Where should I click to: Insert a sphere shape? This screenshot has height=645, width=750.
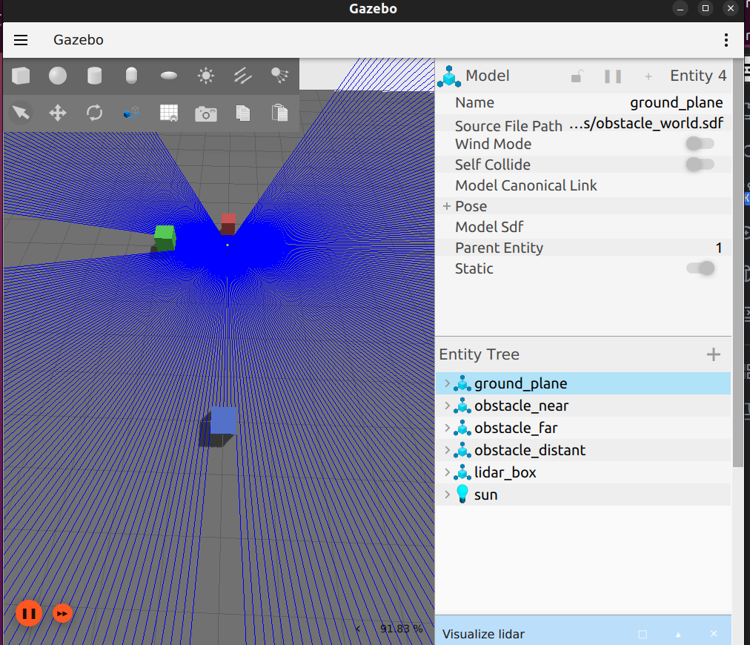pyautogui.click(x=57, y=76)
